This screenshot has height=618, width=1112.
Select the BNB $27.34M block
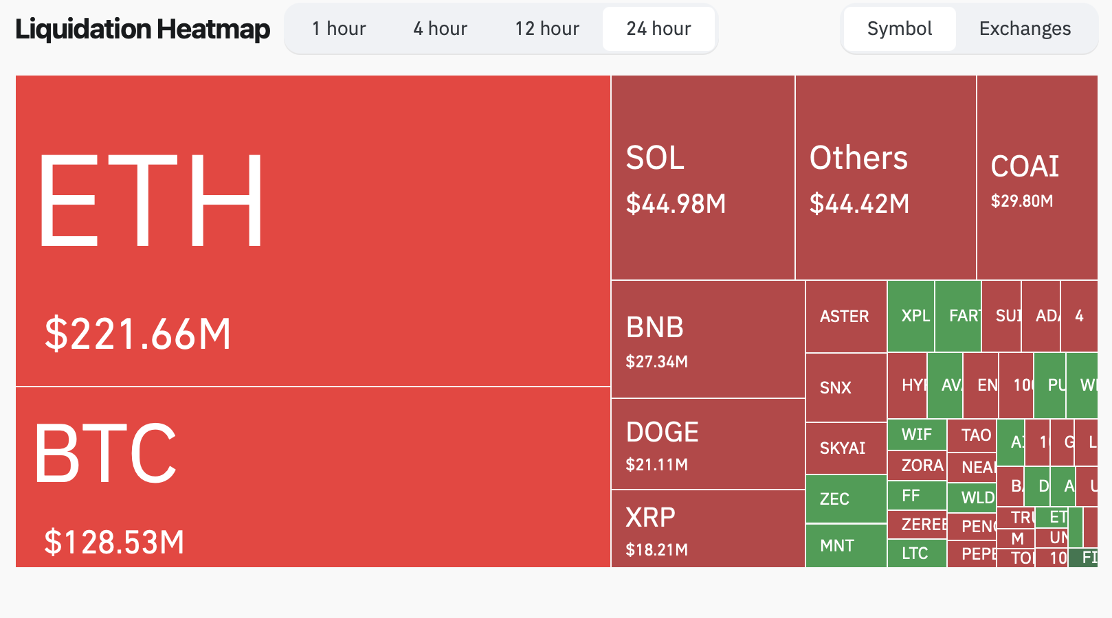point(708,339)
